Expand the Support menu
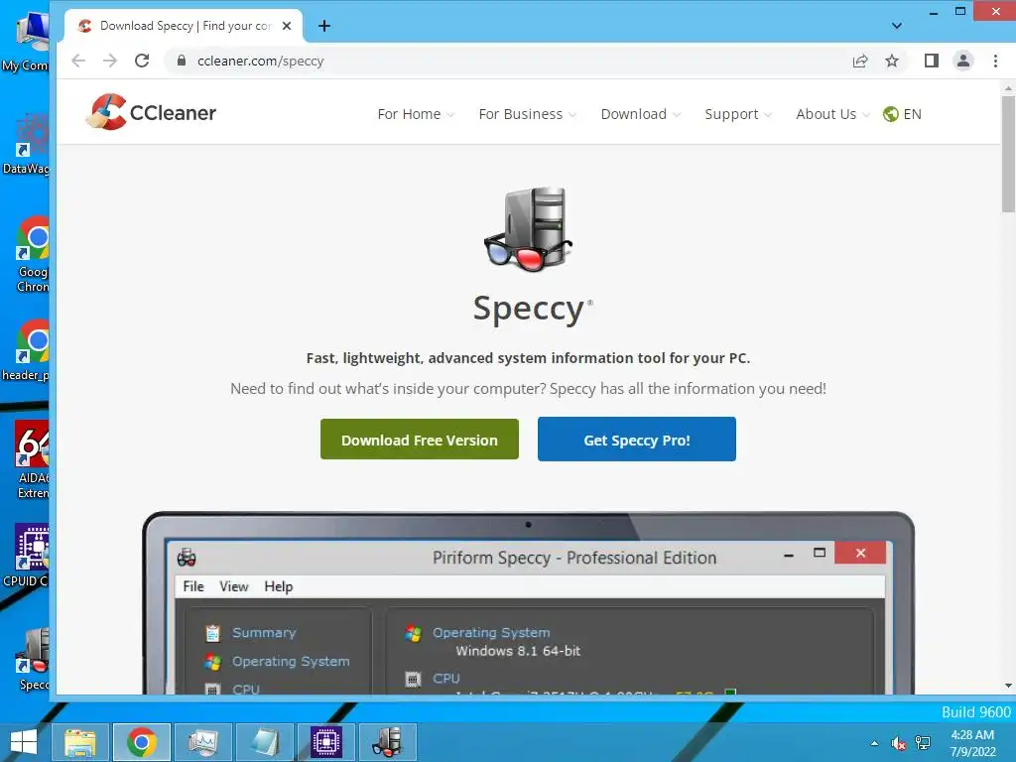The height and width of the screenshot is (762, 1016). (x=738, y=114)
